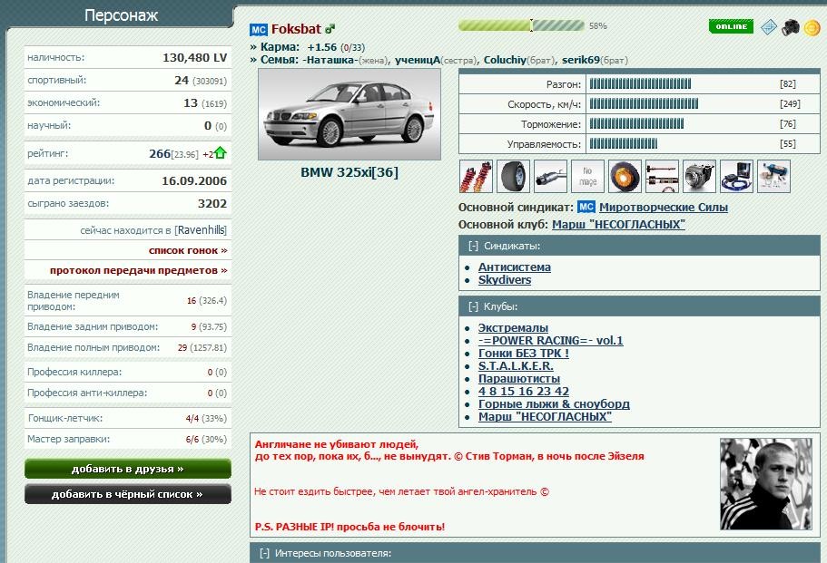
Task: Click the registration date 16.09.2006
Action: [x=194, y=180]
